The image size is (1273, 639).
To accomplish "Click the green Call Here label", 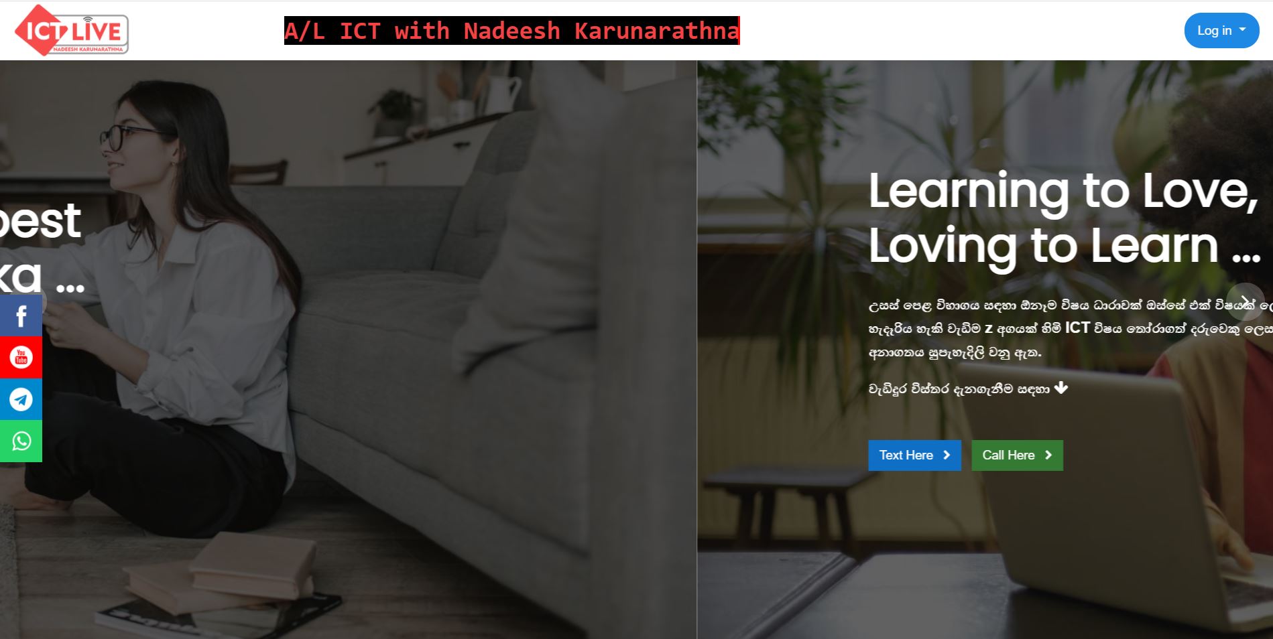I will coord(1008,455).
